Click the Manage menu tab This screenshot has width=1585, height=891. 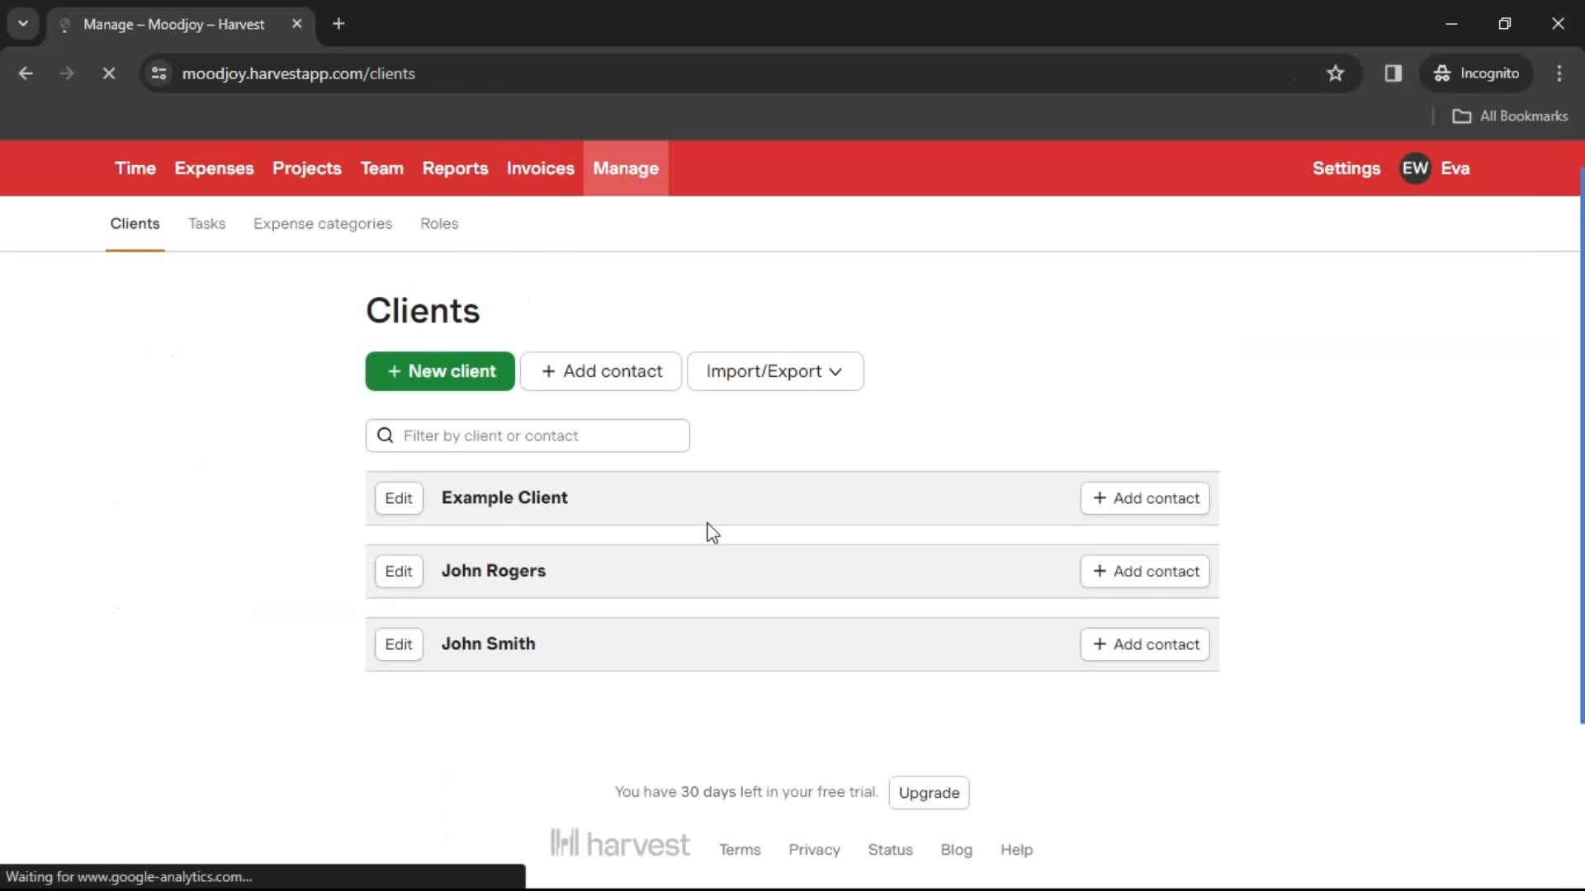coord(626,167)
